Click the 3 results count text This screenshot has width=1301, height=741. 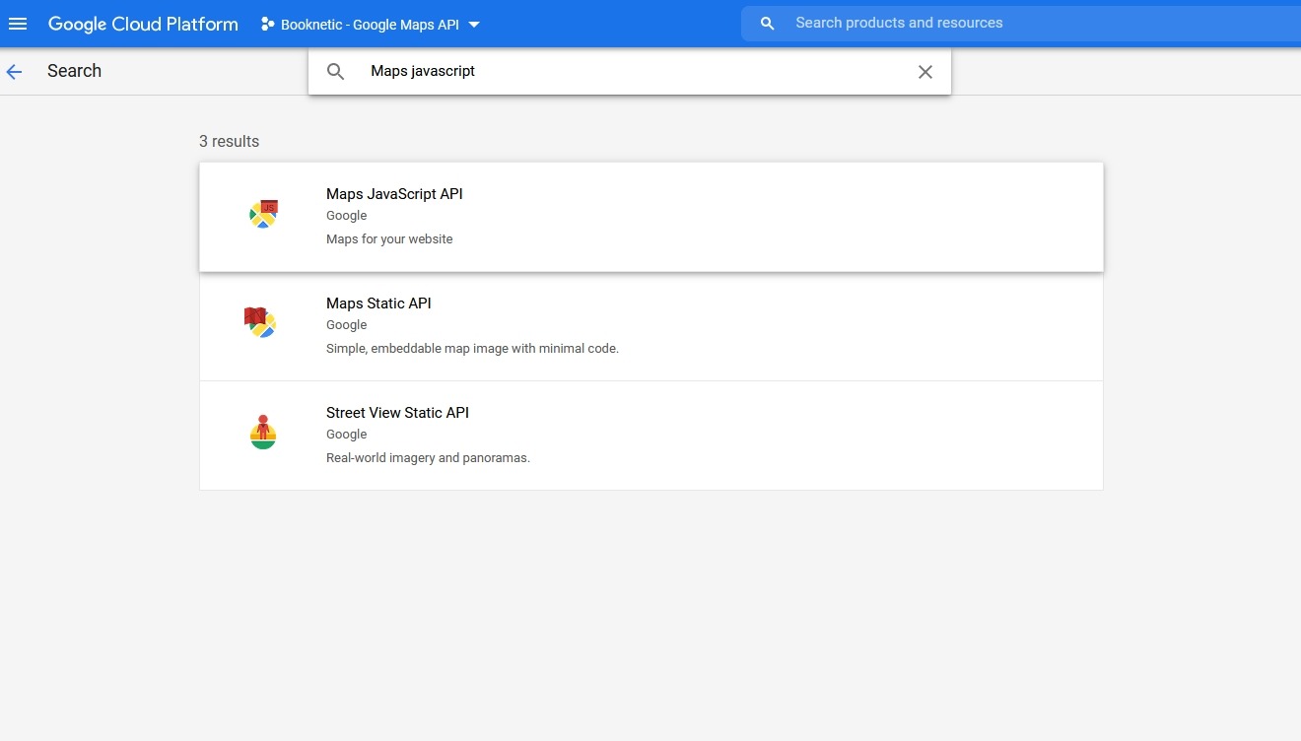click(229, 141)
